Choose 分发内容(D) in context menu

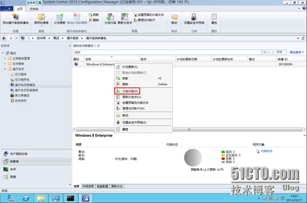(x=144, y=91)
